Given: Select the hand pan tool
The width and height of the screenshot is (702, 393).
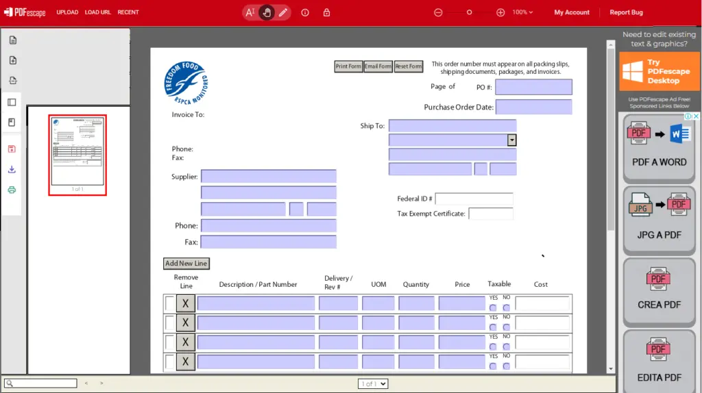Looking at the screenshot, I should tap(267, 12).
